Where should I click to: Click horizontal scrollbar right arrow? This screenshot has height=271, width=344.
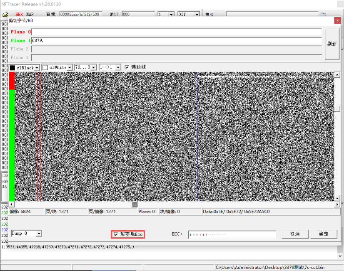tap(337, 204)
